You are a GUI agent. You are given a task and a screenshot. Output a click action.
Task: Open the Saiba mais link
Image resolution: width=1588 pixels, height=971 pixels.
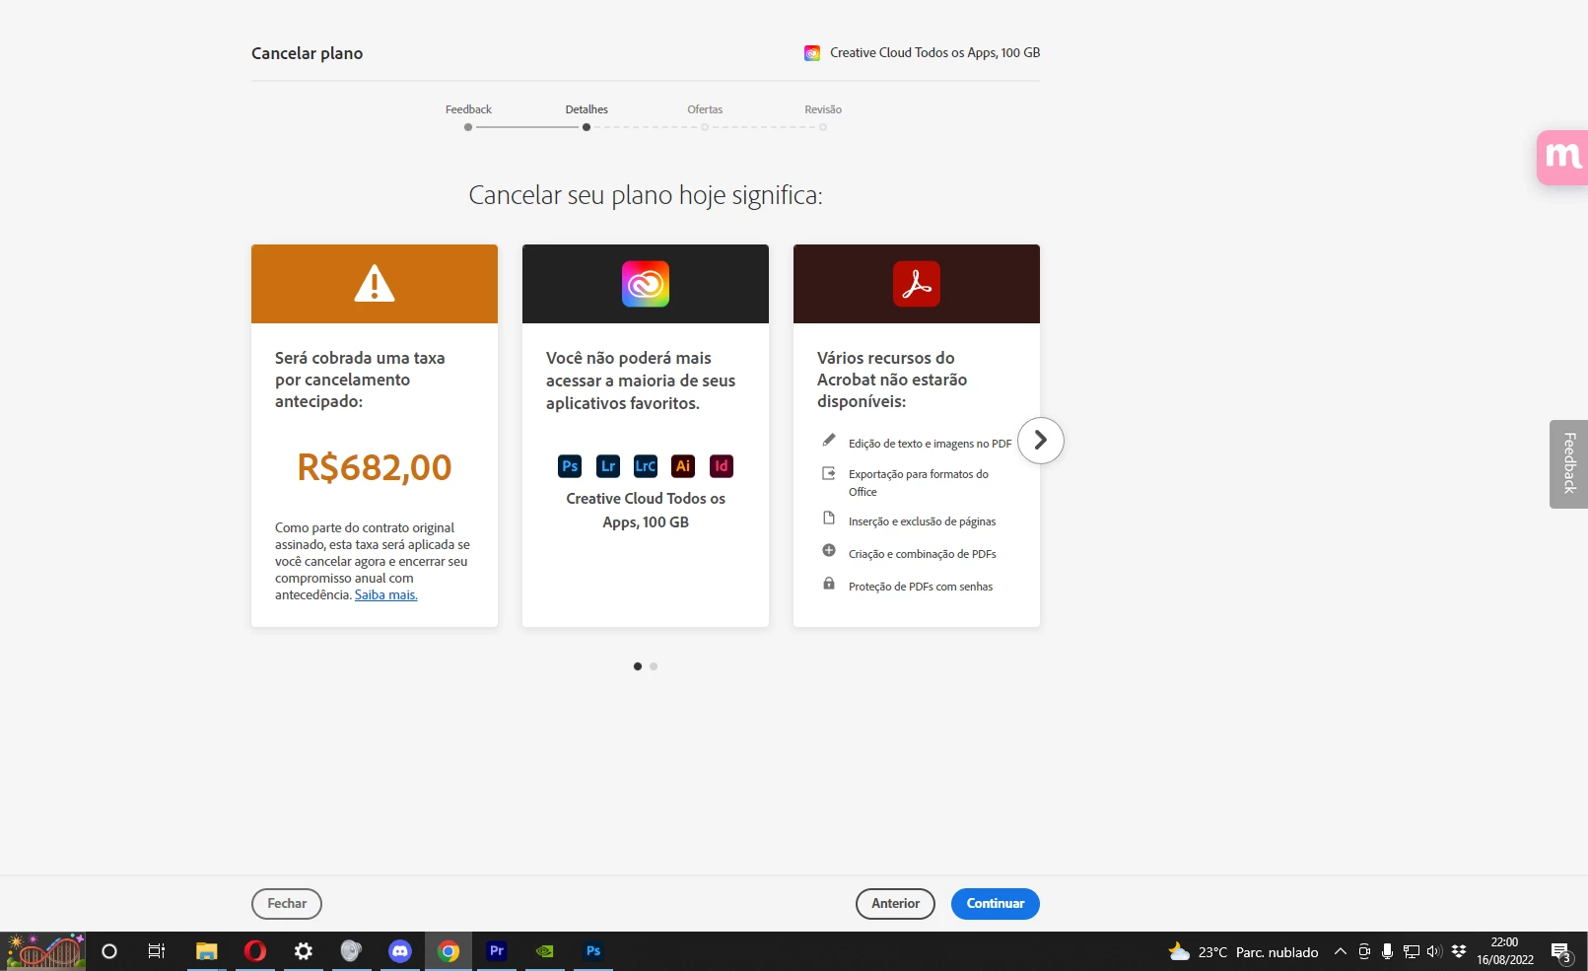click(x=386, y=595)
